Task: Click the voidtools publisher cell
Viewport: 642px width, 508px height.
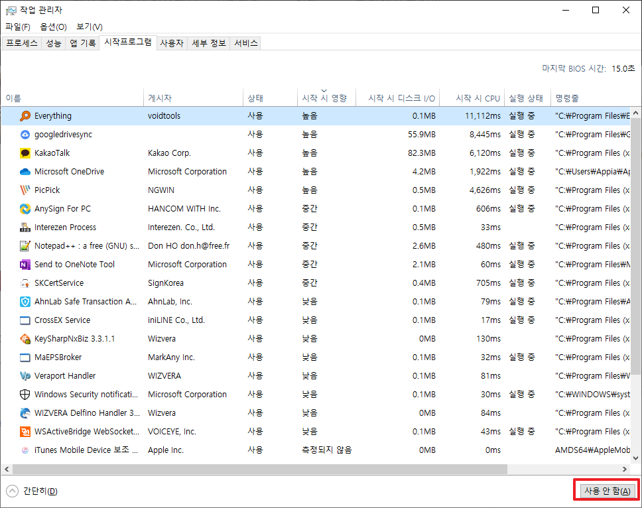Action: click(164, 116)
